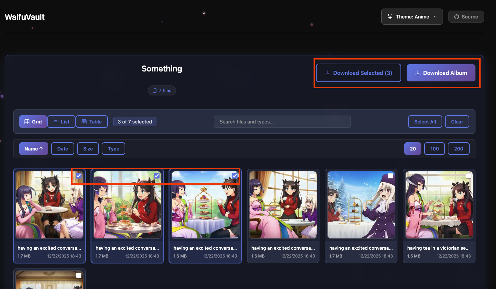Open the second image card thumbnail
This screenshot has height=289, width=496.
127,205
